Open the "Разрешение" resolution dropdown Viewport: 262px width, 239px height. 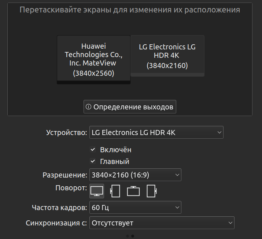[x=135, y=175]
